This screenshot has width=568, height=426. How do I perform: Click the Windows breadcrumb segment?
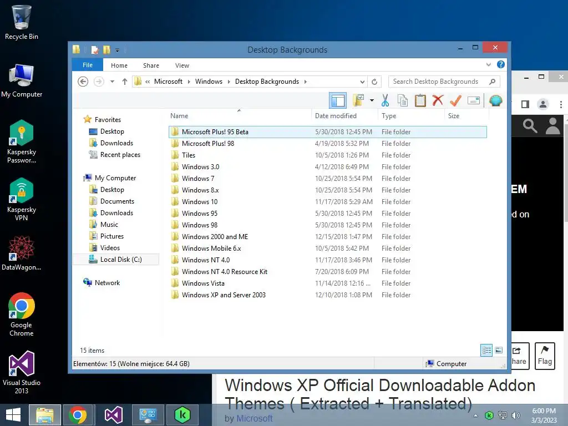[209, 82]
